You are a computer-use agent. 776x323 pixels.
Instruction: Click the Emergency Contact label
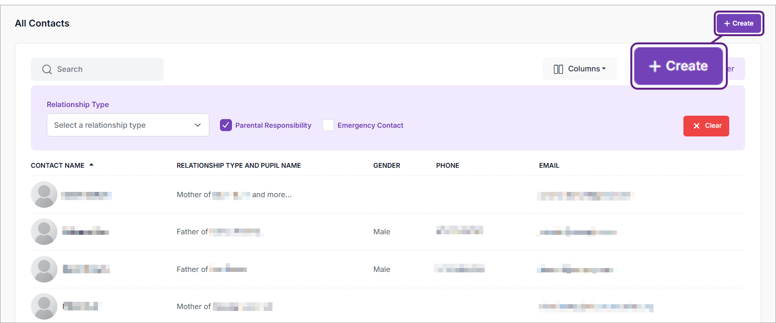[x=370, y=125]
